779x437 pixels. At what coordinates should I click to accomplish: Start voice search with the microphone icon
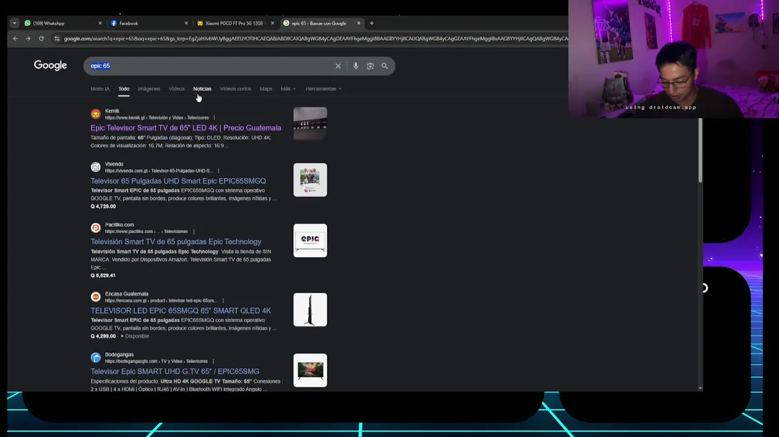[x=356, y=66]
